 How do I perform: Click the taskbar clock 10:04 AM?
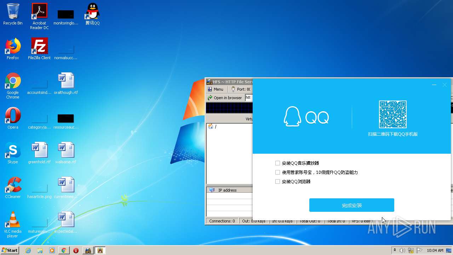(435, 250)
